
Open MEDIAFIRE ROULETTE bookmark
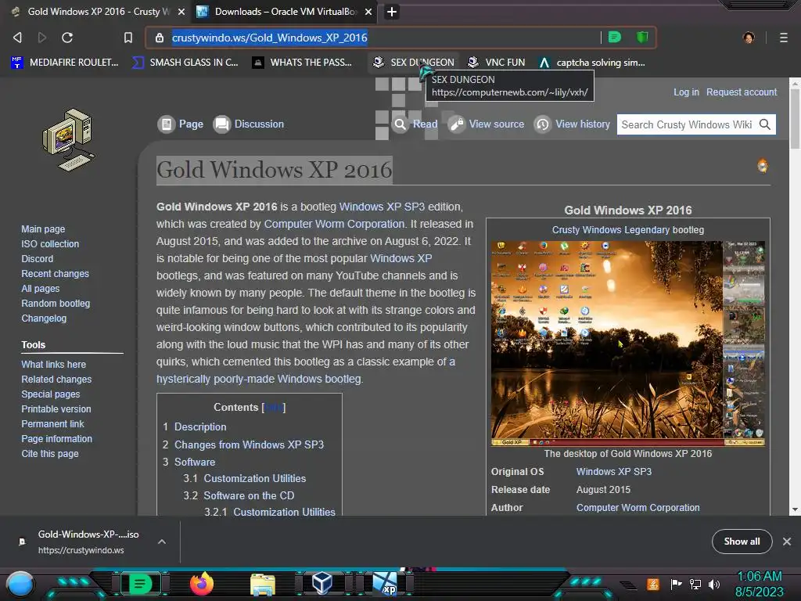pos(65,63)
